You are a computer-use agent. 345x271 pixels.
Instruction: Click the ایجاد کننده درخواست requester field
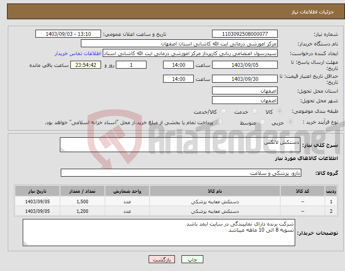pos(190,53)
